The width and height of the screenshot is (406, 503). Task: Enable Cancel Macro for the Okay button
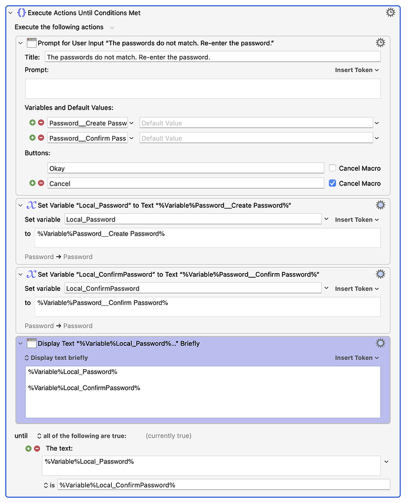(332, 168)
